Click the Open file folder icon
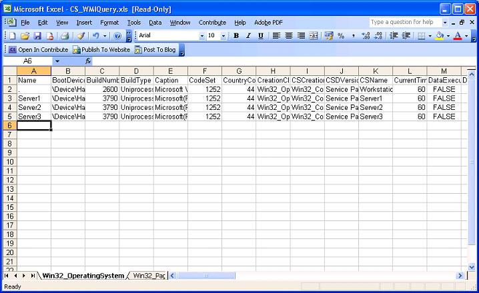 tap(25, 36)
